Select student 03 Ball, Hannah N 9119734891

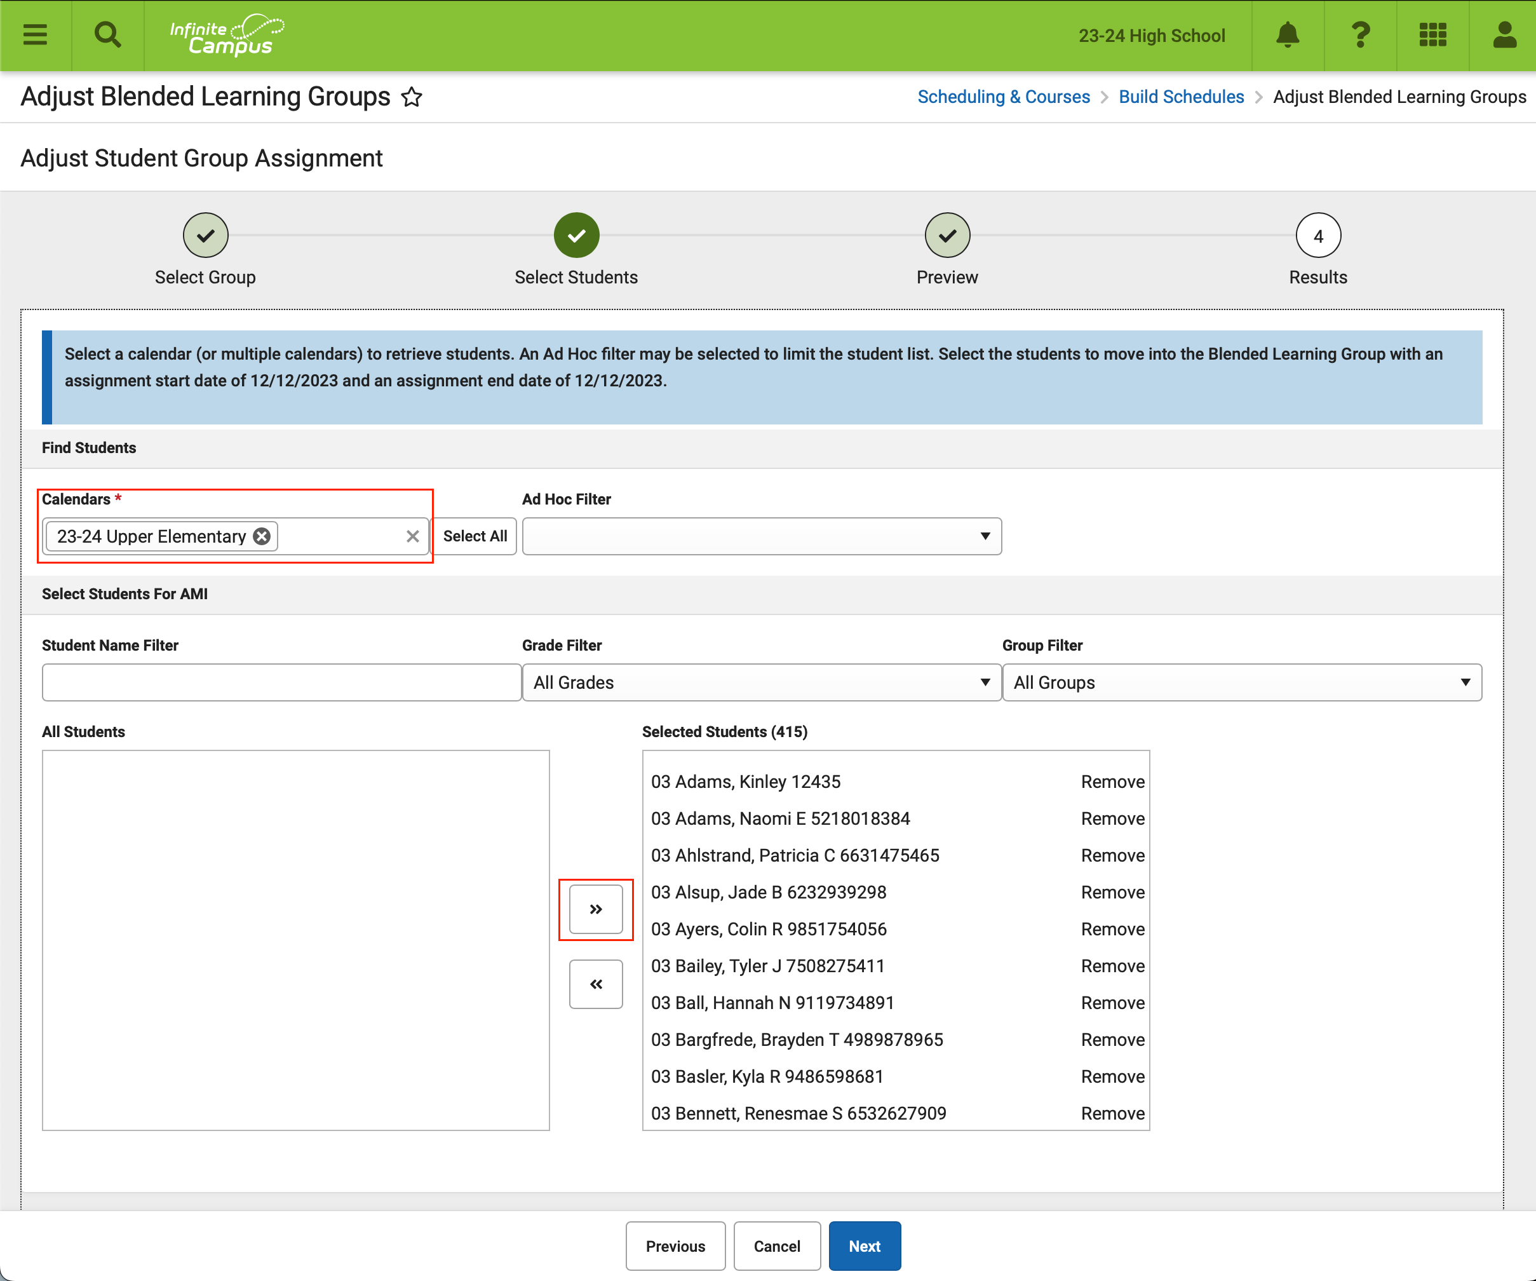[x=772, y=1003]
